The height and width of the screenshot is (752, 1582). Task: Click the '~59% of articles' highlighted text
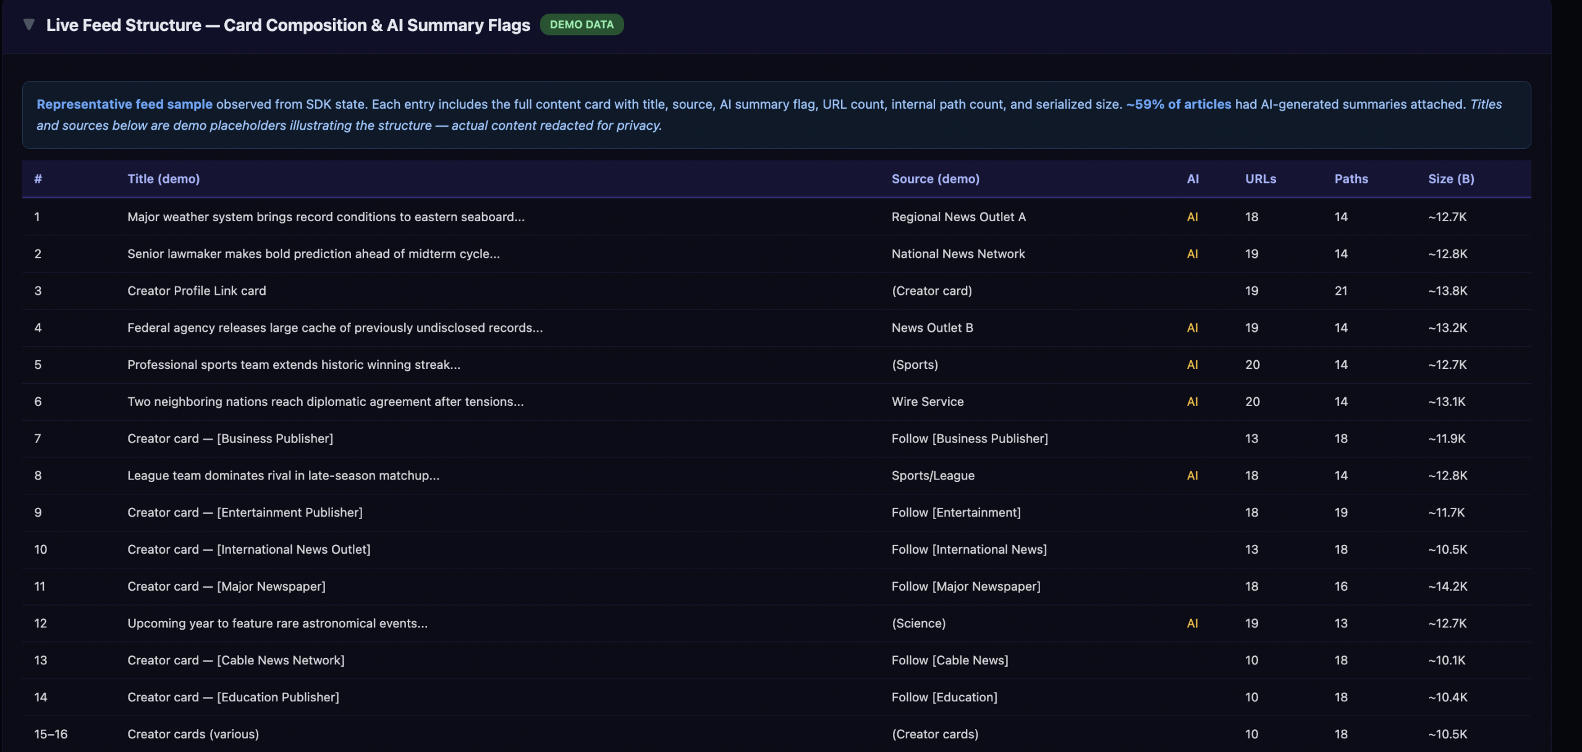[x=1178, y=104]
